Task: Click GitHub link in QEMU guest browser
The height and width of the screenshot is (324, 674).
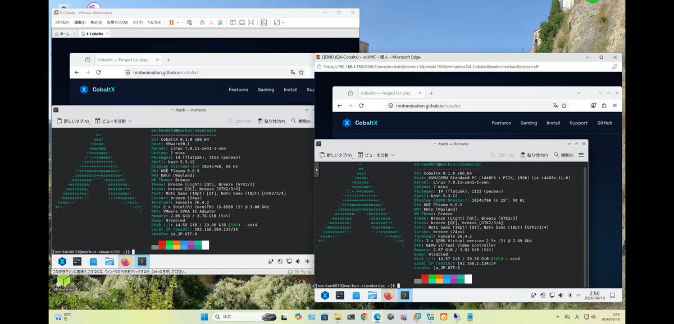Action: [604, 123]
